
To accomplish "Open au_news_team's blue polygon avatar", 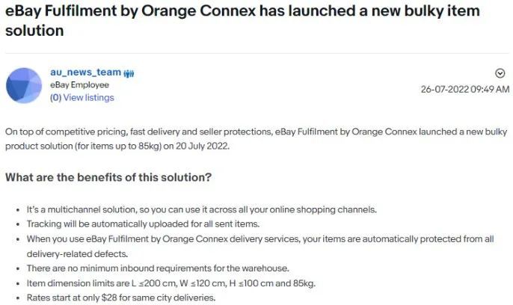I will (24, 86).
